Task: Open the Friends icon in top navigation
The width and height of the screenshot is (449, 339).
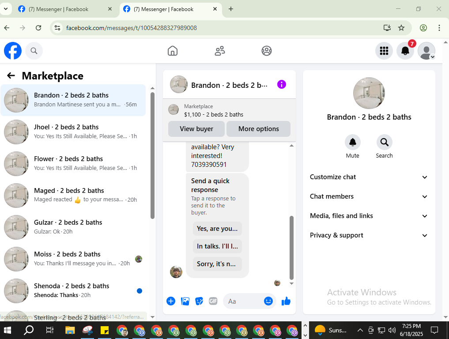Action: click(219, 51)
